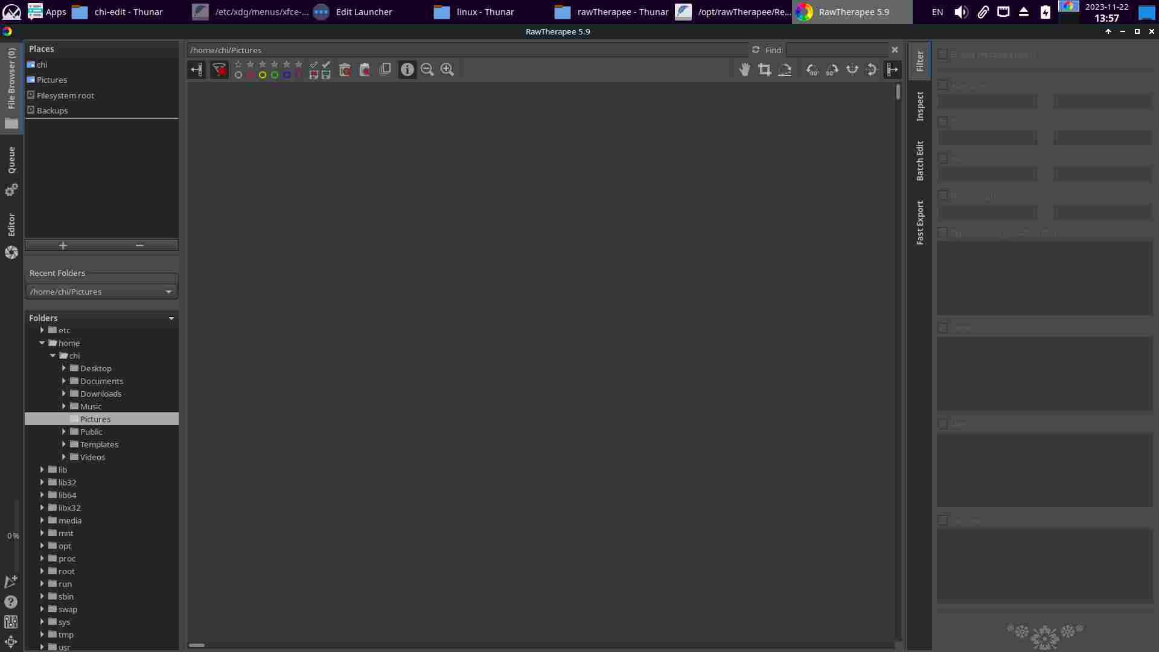Select the hand navigation tool
This screenshot has width=1159, height=652.
tap(745, 70)
